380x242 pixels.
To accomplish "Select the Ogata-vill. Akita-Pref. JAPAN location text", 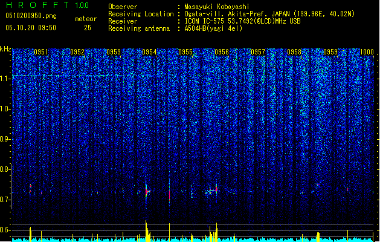I will (269, 14).
